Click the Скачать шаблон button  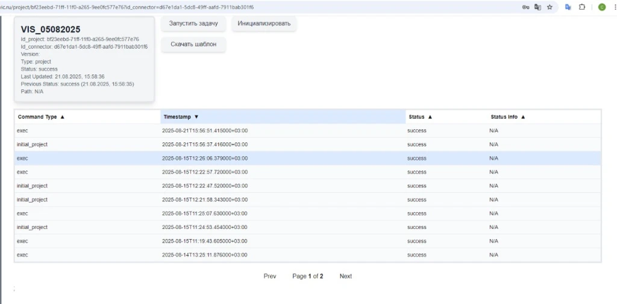tap(193, 44)
